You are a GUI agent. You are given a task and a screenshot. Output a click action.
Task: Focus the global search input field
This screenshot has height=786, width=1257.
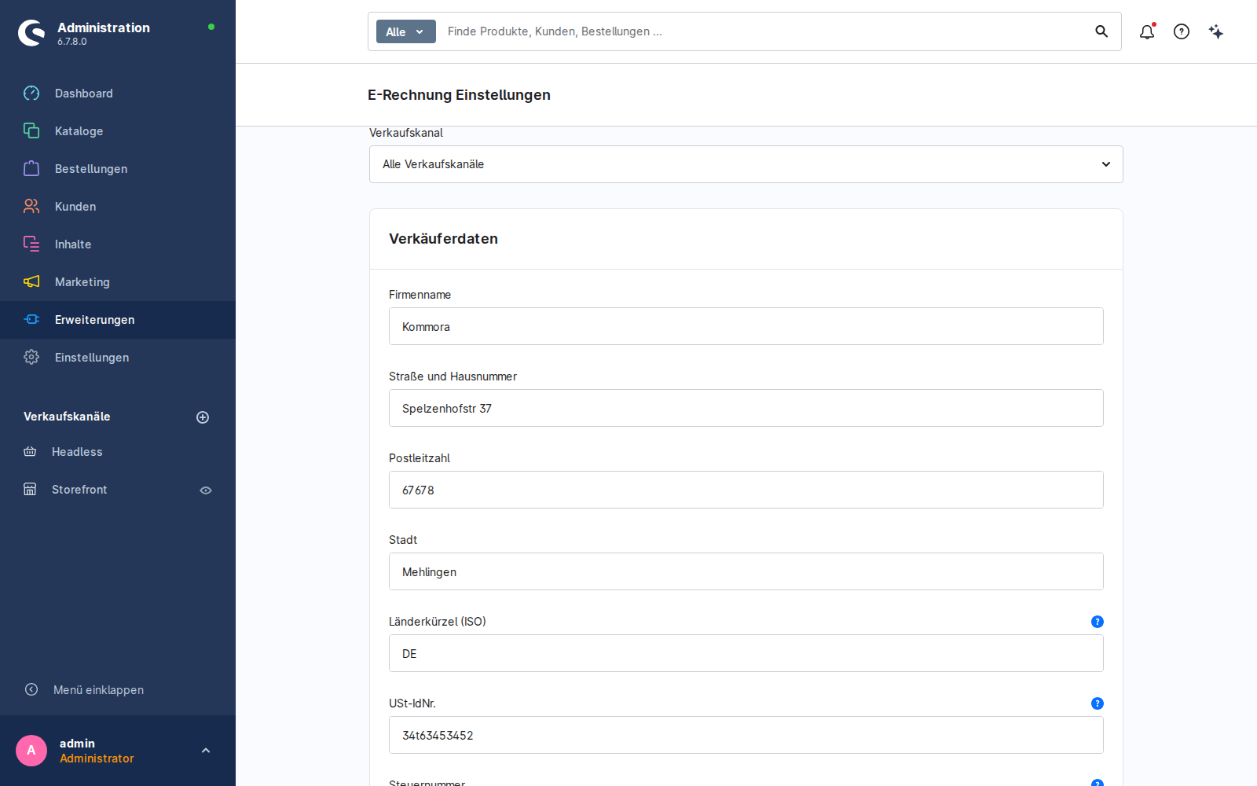pyautogui.click(x=762, y=31)
